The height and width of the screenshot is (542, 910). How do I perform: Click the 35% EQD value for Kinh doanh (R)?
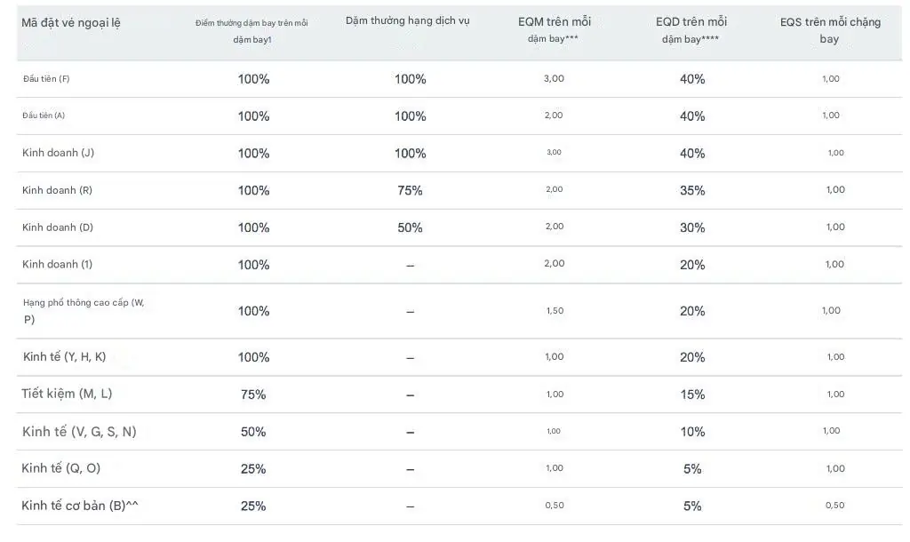[x=692, y=190]
